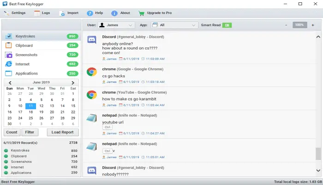Click the Ctrl key tag under 'youtube url'
Screen dimensions: 323x185
click(108, 127)
